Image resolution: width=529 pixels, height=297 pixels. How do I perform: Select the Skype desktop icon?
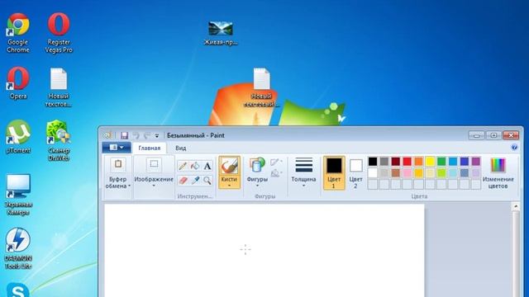click(18, 290)
